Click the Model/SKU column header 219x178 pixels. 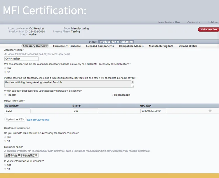(x=12, y=106)
